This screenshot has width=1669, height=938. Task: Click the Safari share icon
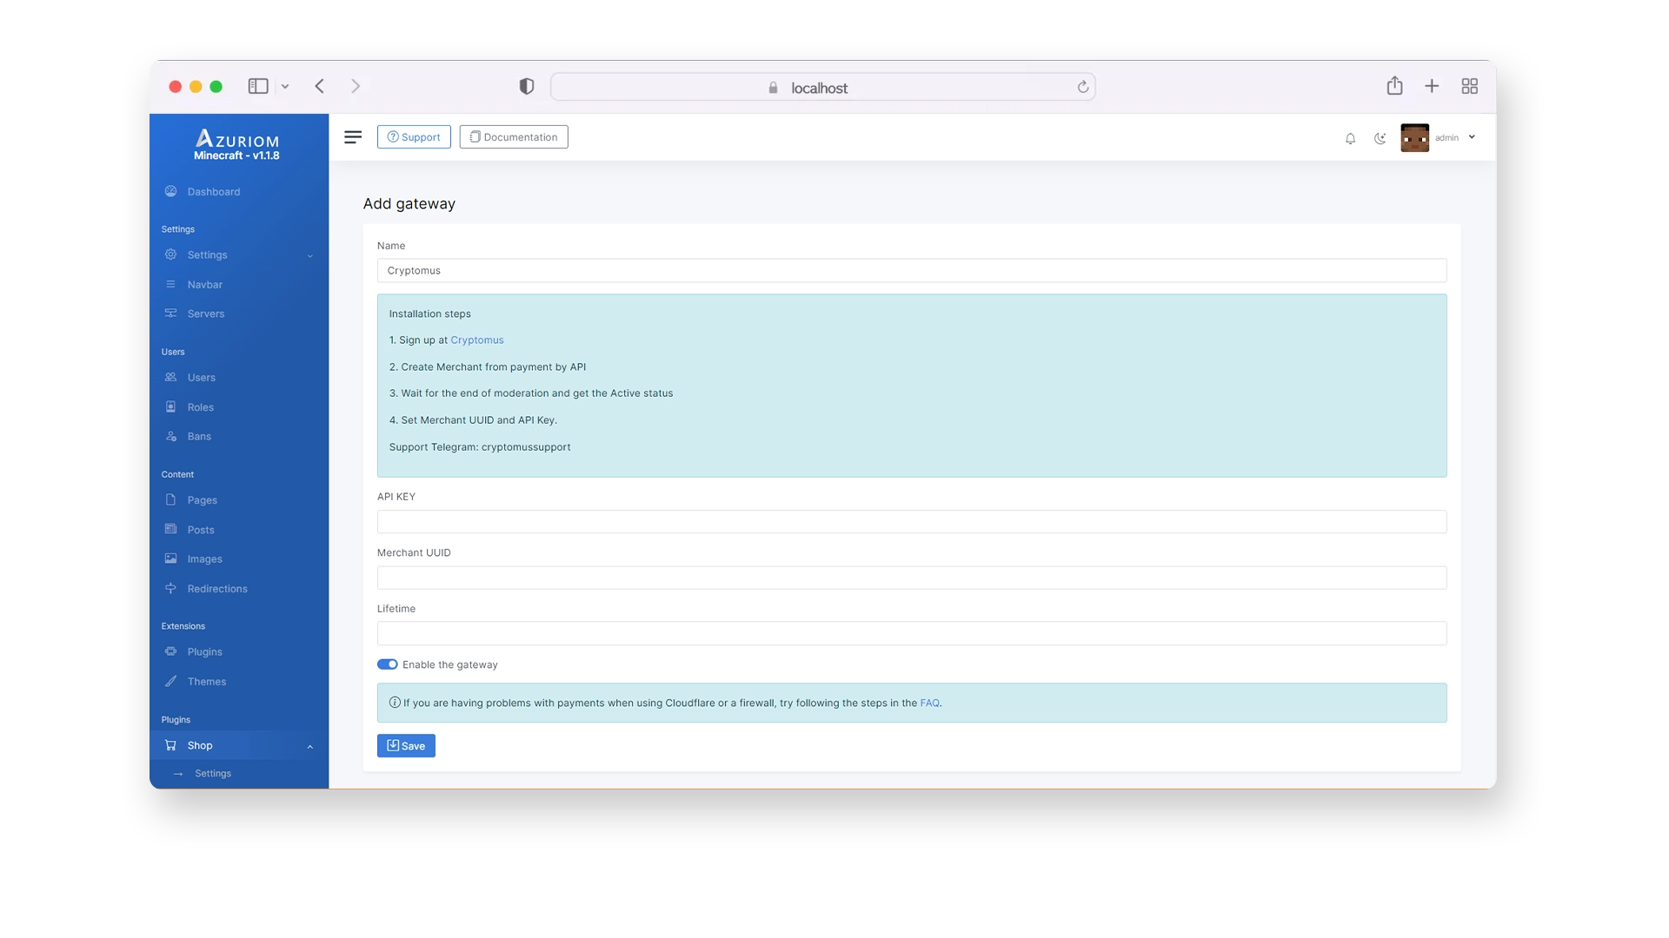1394,85
